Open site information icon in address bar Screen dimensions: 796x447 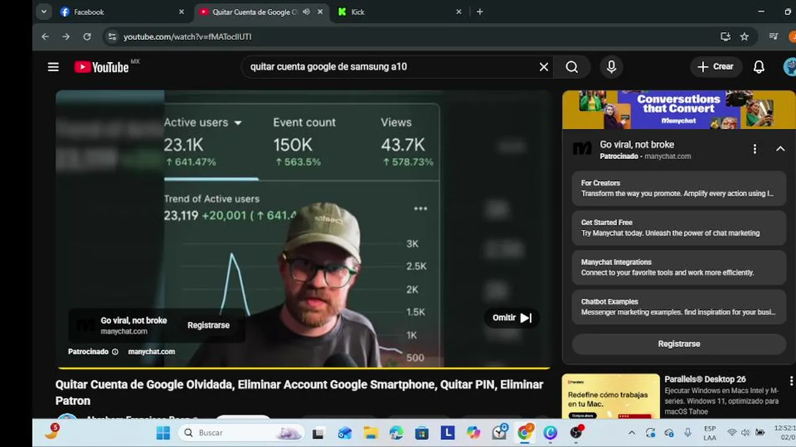tap(112, 37)
